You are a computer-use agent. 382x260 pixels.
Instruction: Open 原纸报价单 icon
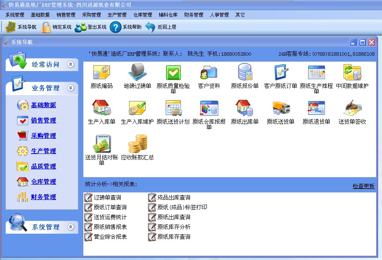(245, 72)
